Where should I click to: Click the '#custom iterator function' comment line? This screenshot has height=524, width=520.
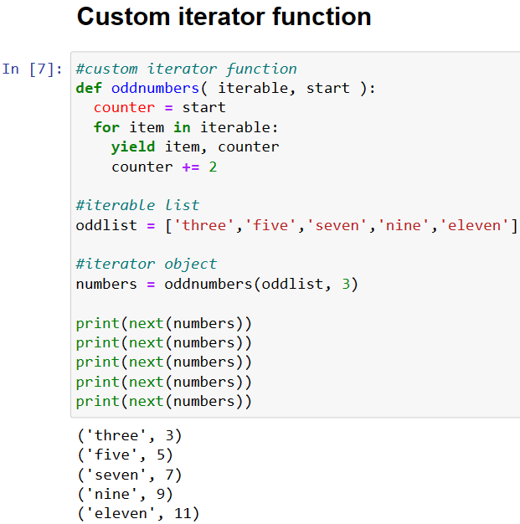[x=186, y=69]
